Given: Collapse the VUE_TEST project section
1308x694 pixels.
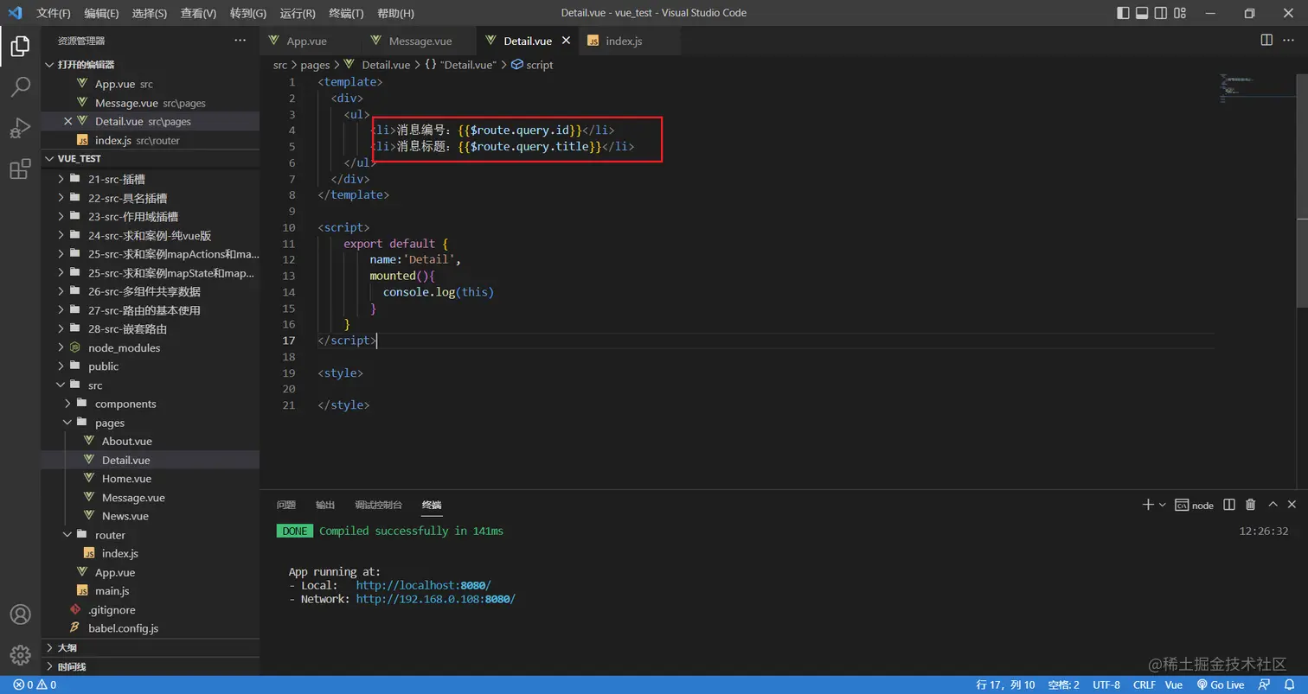Looking at the screenshot, I should [x=151, y=159].
